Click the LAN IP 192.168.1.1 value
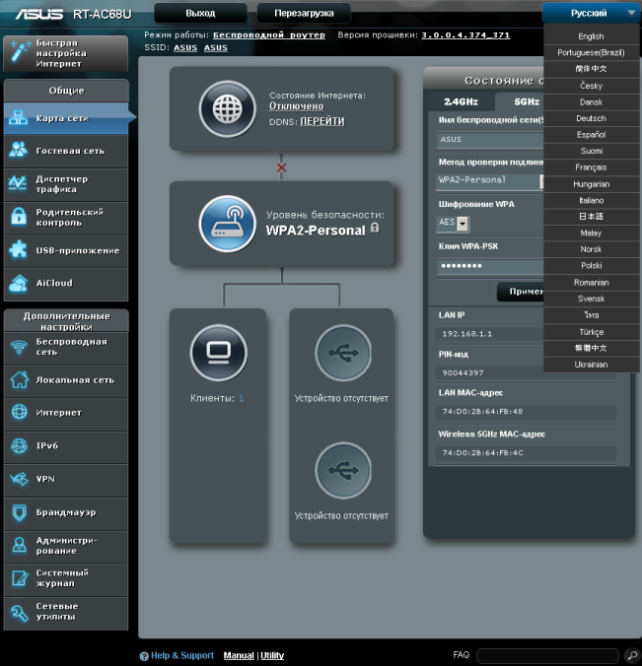Viewport: 642px width, 666px height. [466, 334]
